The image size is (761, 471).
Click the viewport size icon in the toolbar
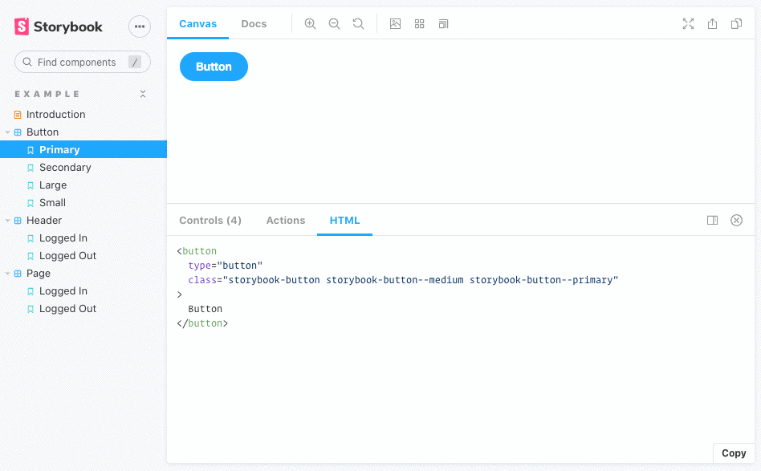[443, 24]
